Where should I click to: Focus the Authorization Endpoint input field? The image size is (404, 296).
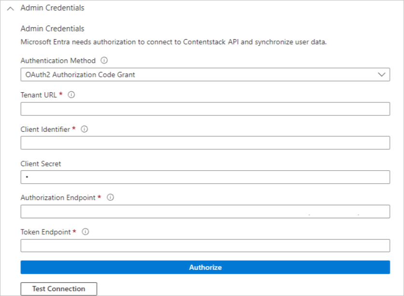click(x=205, y=211)
